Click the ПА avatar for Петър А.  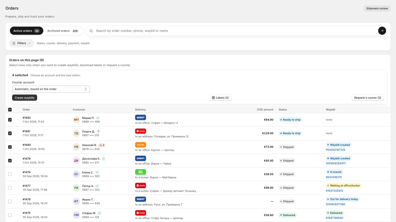(x=76, y=188)
